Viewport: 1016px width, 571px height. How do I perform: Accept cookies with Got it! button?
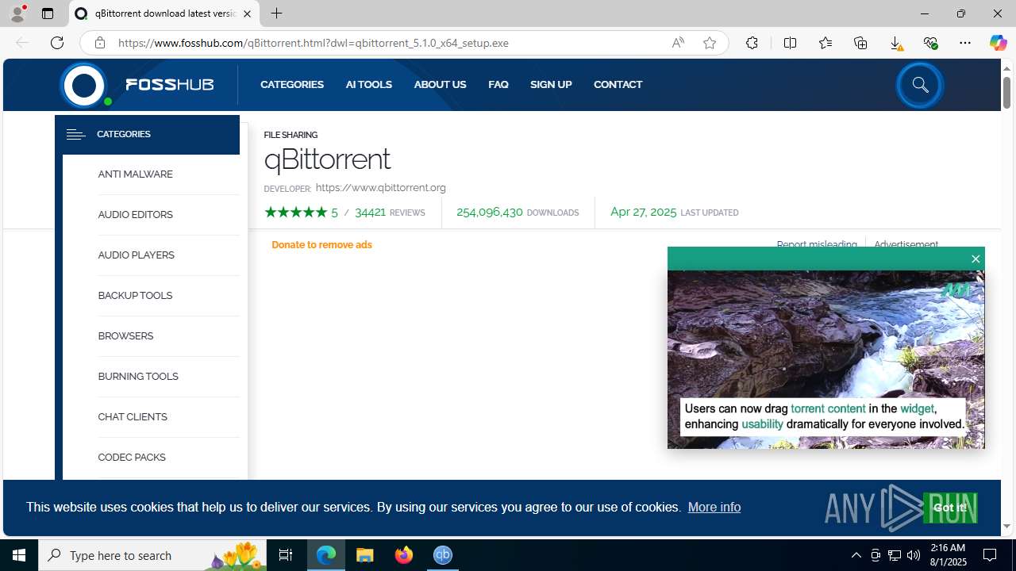[x=950, y=508]
